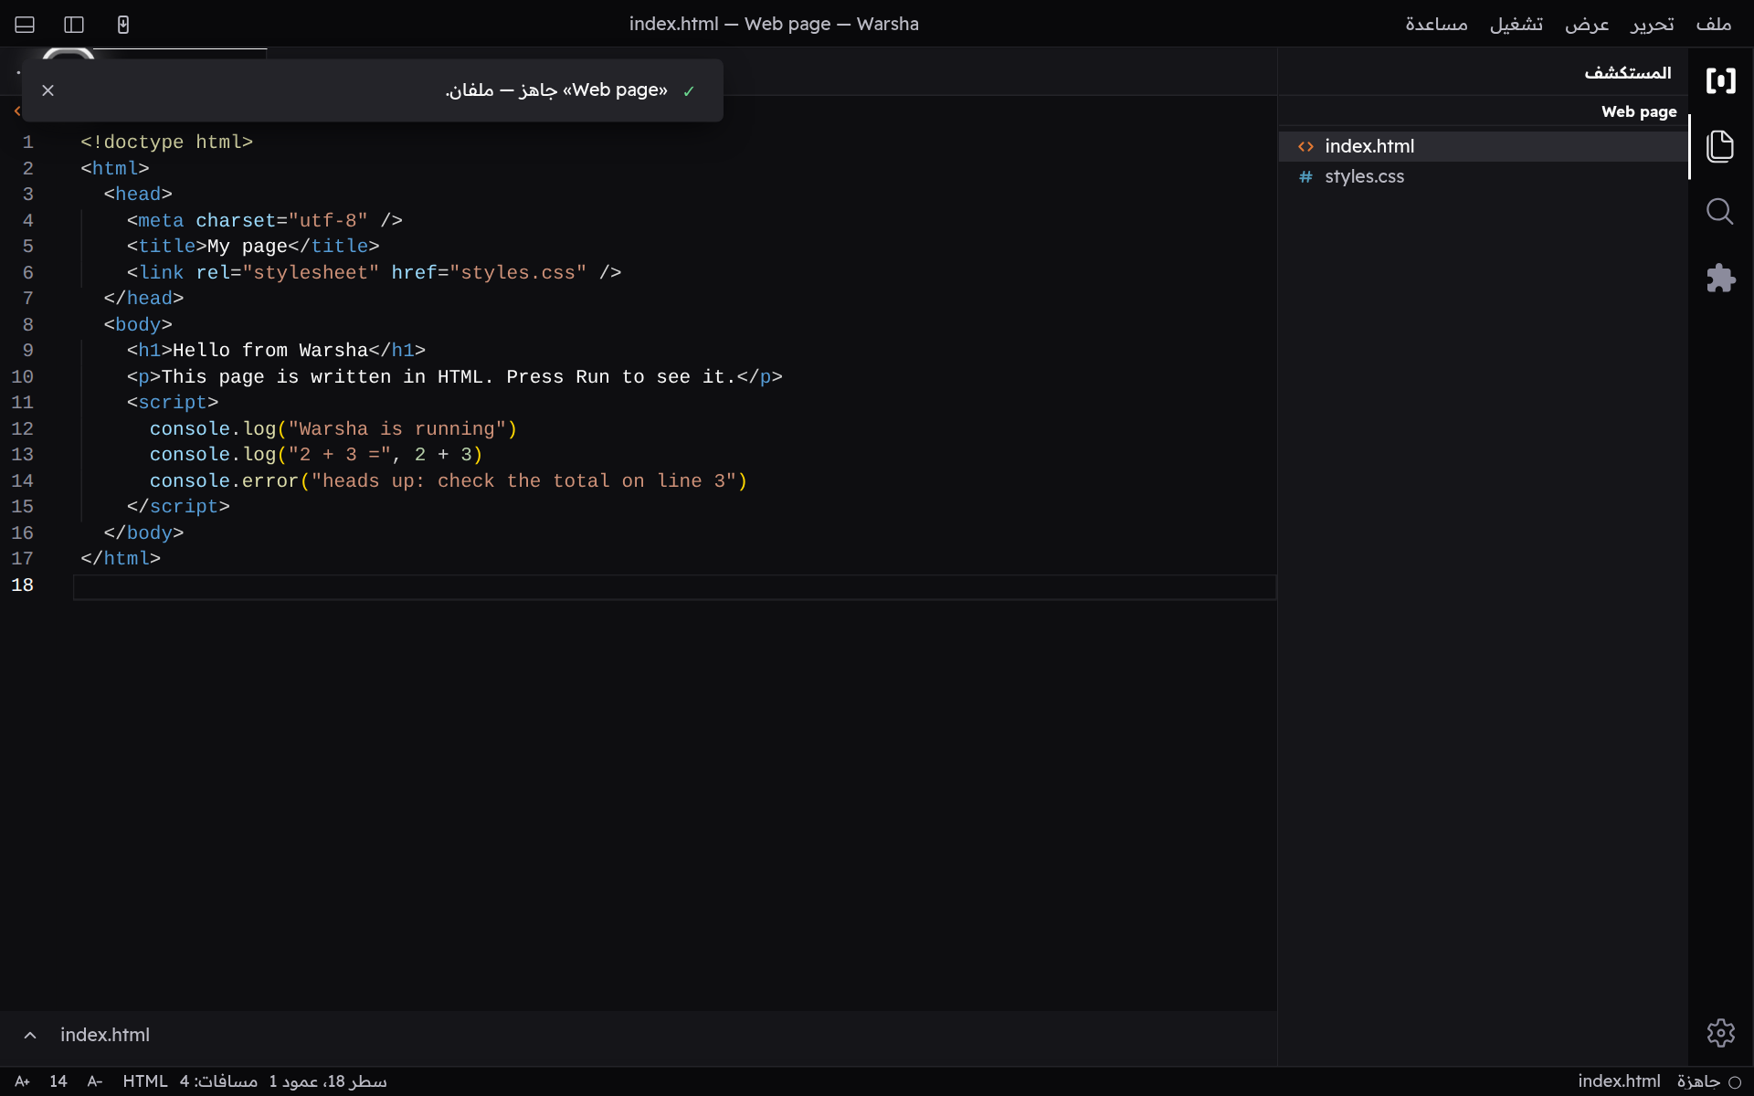This screenshot has height=1096, width=1754.
Task: Open the مساعدة menu
Action: 1436,25
